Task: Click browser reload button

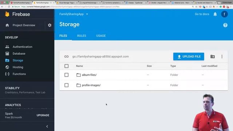Action: tap(9, 7)
